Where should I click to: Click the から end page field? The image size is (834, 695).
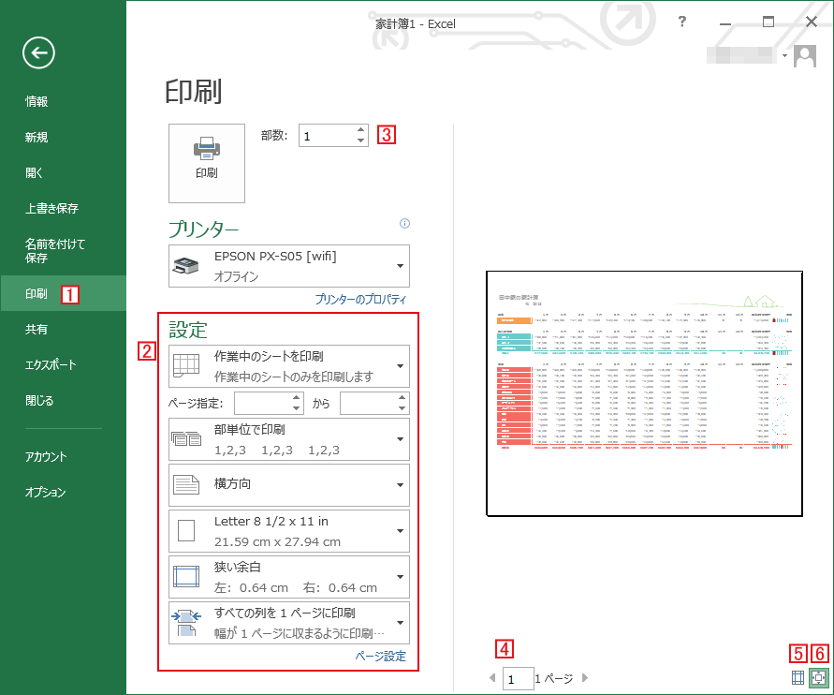tap(369, 404)
